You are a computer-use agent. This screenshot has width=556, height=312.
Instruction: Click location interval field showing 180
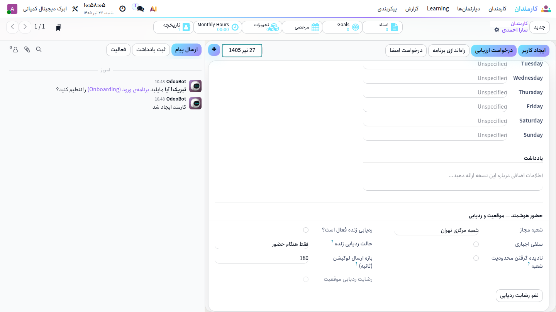coord(261,258)
